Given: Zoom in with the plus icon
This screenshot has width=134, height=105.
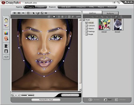Looking at the screenshot, I should click(x=62, y=17).
